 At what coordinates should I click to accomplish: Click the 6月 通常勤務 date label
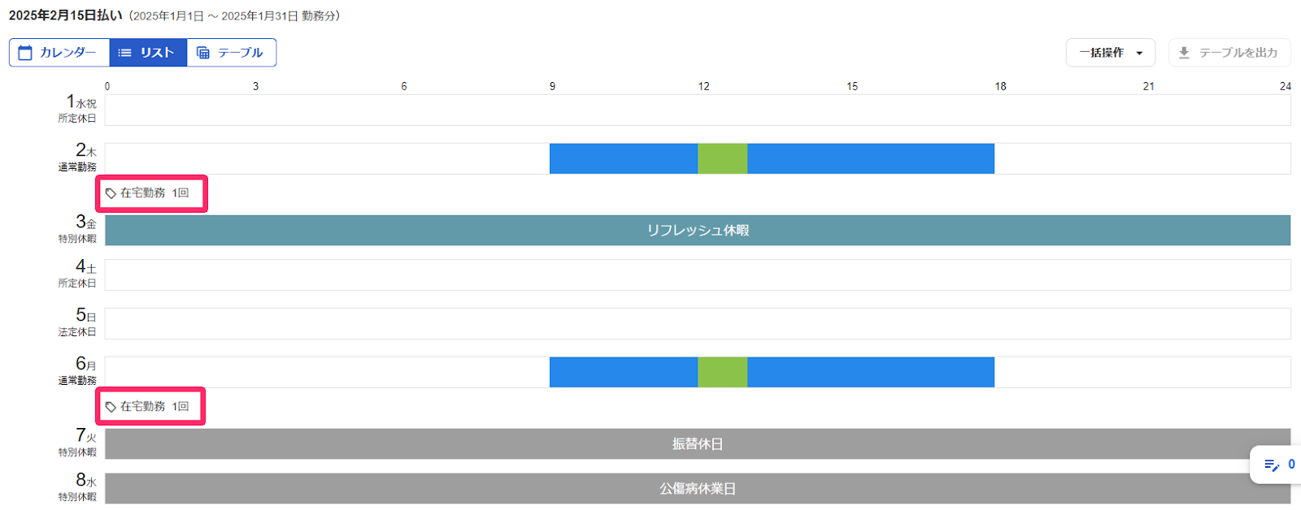pyautogui.click(x=77, y=371)
